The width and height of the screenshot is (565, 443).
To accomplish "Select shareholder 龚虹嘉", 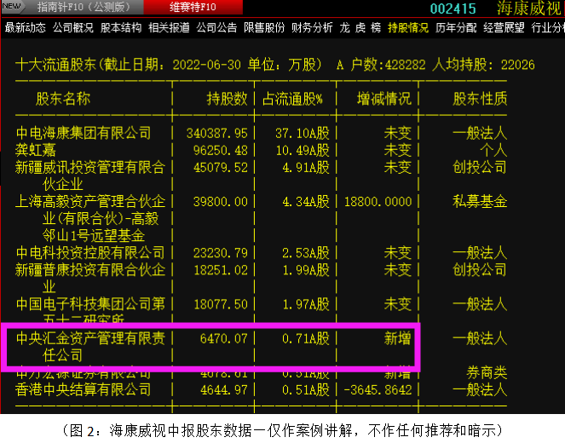I will [36, 150].
